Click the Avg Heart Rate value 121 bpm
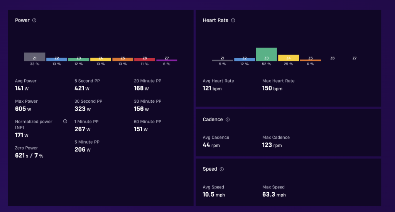The width and height of the screenshot is (395, 212). [x=212, y=88]
